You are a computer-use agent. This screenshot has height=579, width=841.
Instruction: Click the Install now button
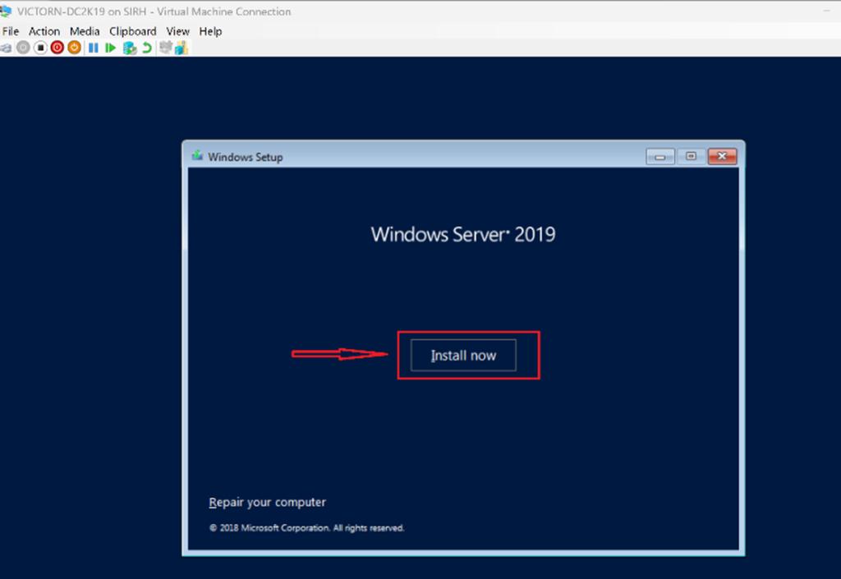463,355
